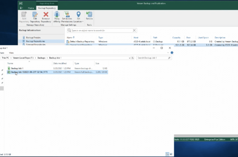Screen dimensions: 238x157
Task: Open View menu in File Explorer
Action: click(x=11, y=53)
